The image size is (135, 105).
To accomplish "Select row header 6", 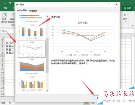I will tap(2, 56).
